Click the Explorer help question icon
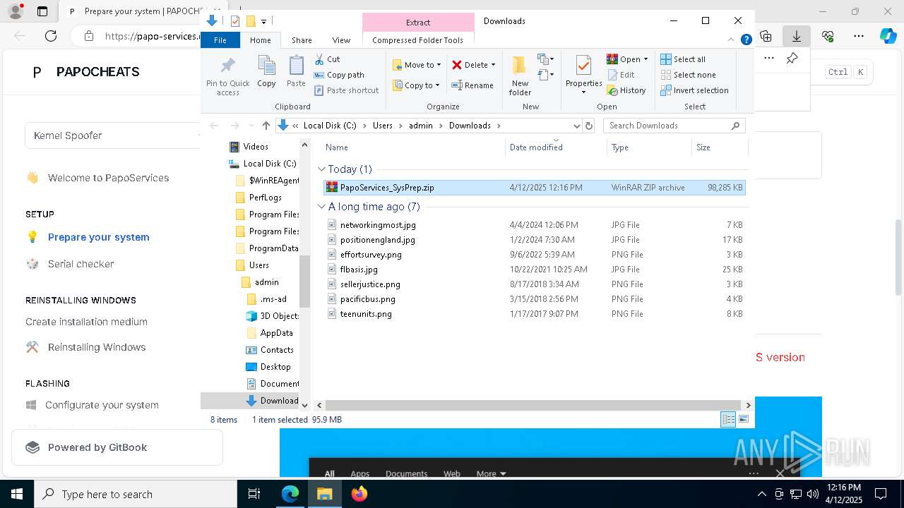Viewport: 904px width, 508px height. [746, 40]
